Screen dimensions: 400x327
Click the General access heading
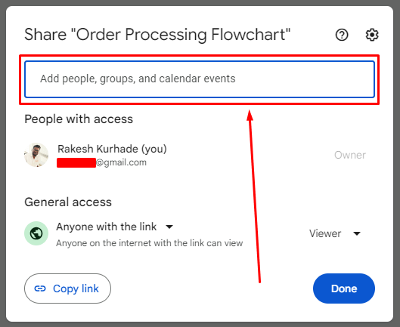point(68,202)
